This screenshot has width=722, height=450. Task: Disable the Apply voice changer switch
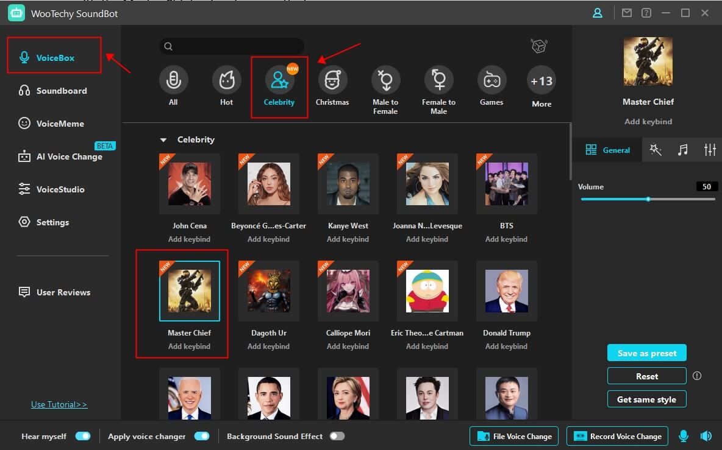201,436
